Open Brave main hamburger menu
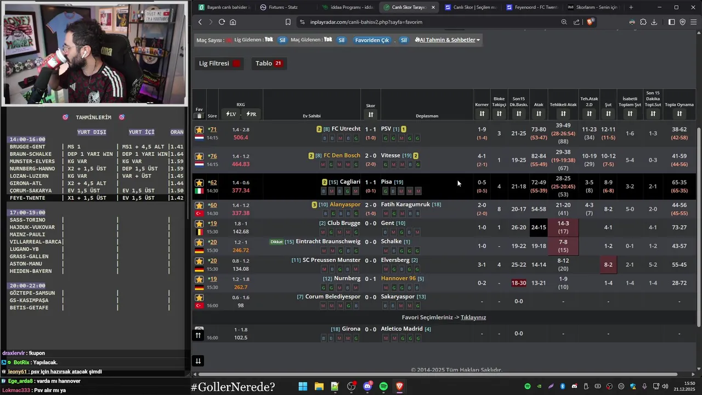Viewport: 702px width, 395px height. (x=694, y=22)
